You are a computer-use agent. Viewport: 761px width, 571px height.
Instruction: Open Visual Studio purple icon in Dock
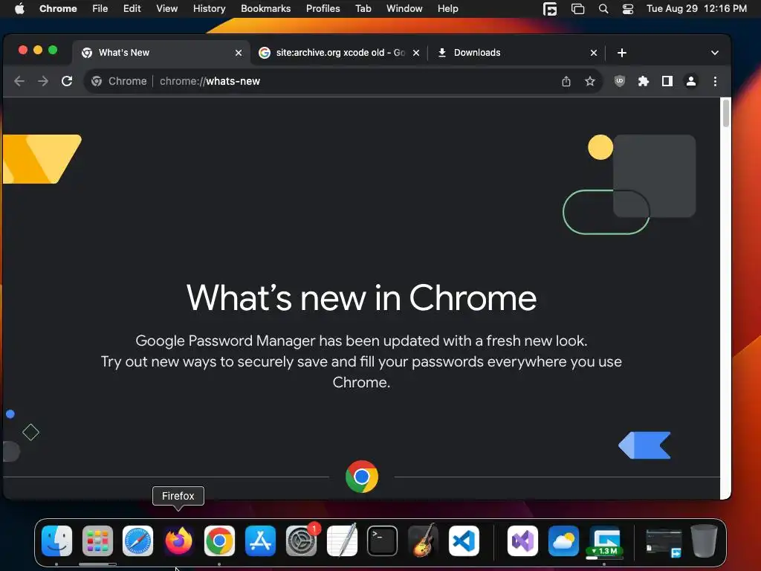pos(522,541)
